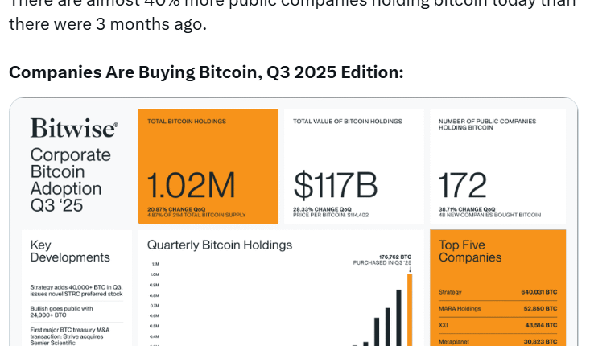Screen dimensions: 590x346
Task: Select the Strategy row showing 640,031 BTC
Action: click(x=497, y=292)
